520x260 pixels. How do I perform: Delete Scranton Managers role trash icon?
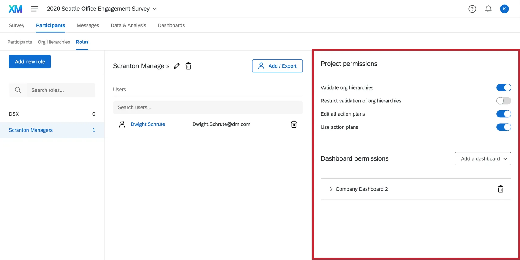[x=188, y=66]
